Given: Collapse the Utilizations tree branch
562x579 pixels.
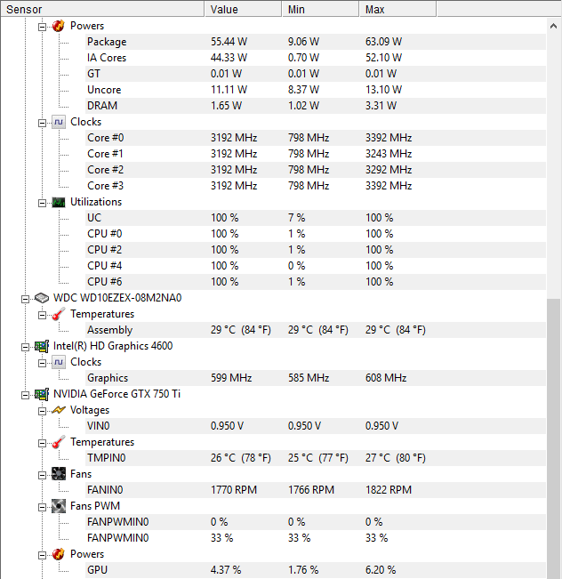Looking at the screenshot, I should pyautogui.click(x=42, y=202).
